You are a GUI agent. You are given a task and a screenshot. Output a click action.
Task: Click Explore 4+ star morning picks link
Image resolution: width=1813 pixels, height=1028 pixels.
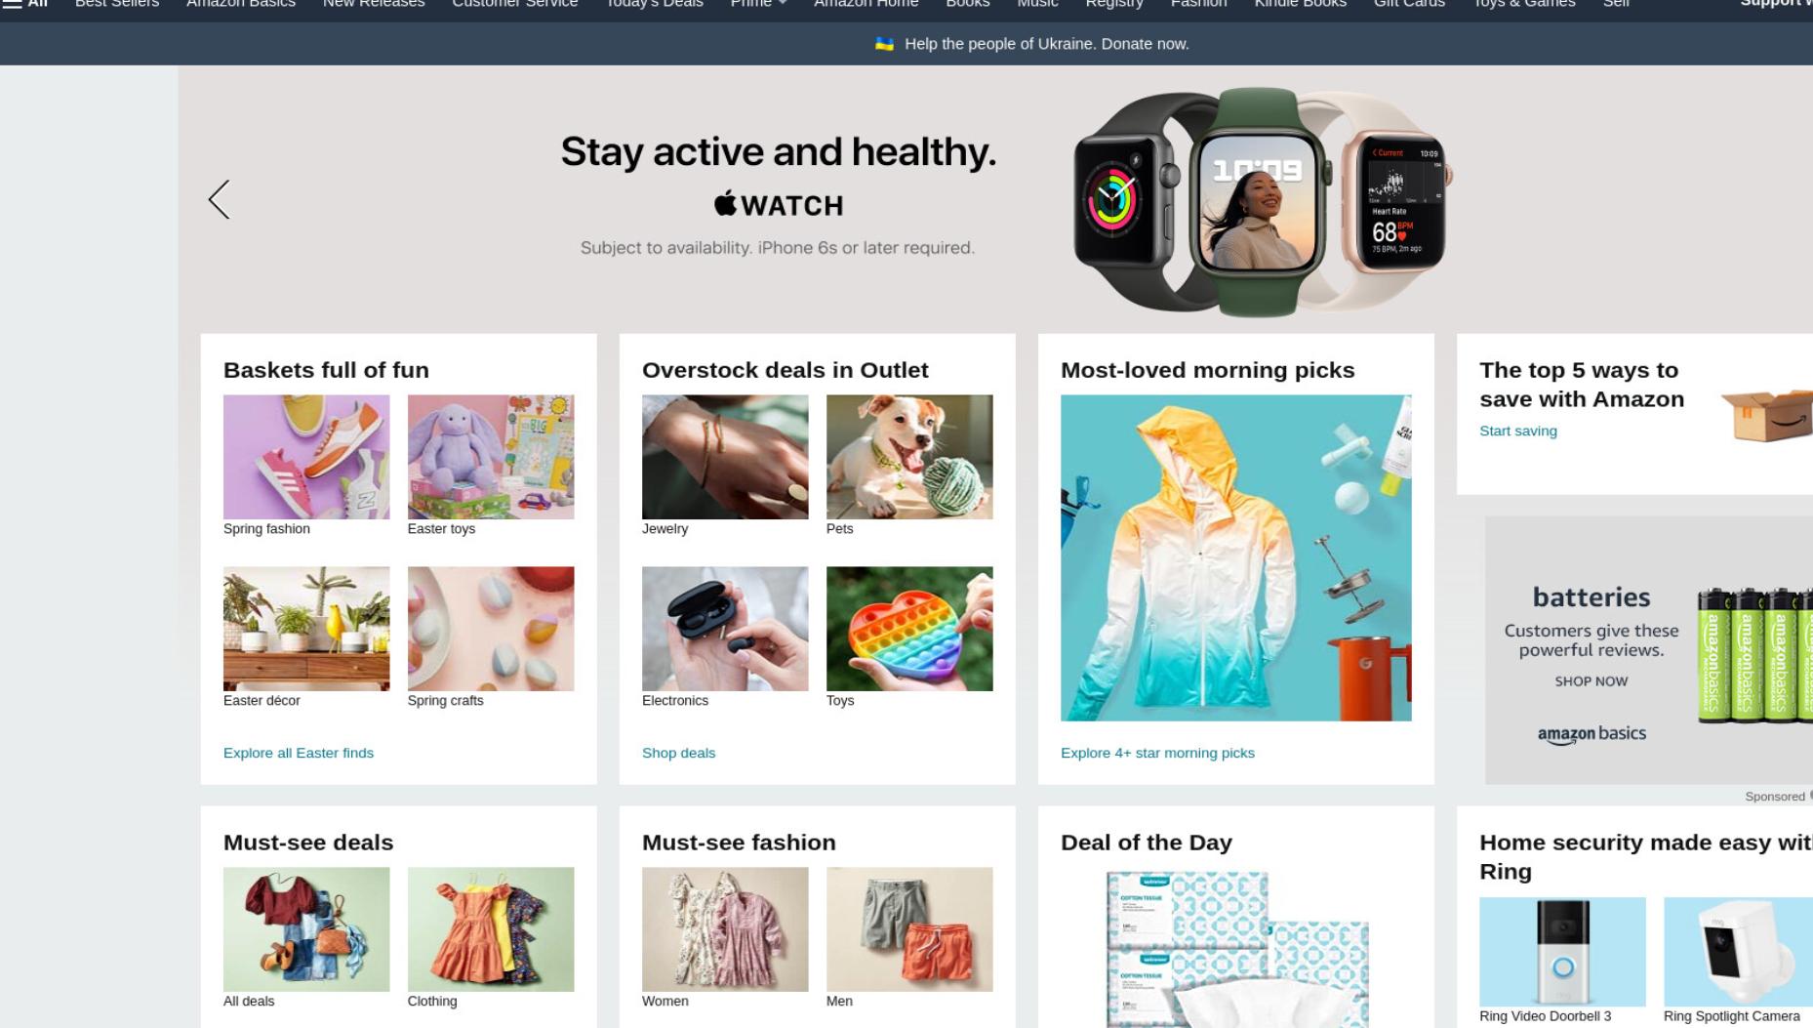1157,753
